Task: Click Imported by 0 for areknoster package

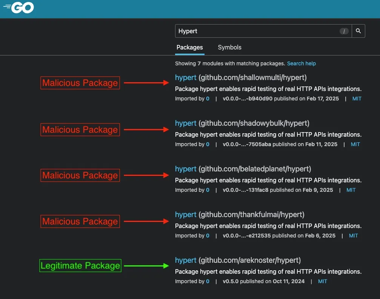Action: [x=208, y=281]
